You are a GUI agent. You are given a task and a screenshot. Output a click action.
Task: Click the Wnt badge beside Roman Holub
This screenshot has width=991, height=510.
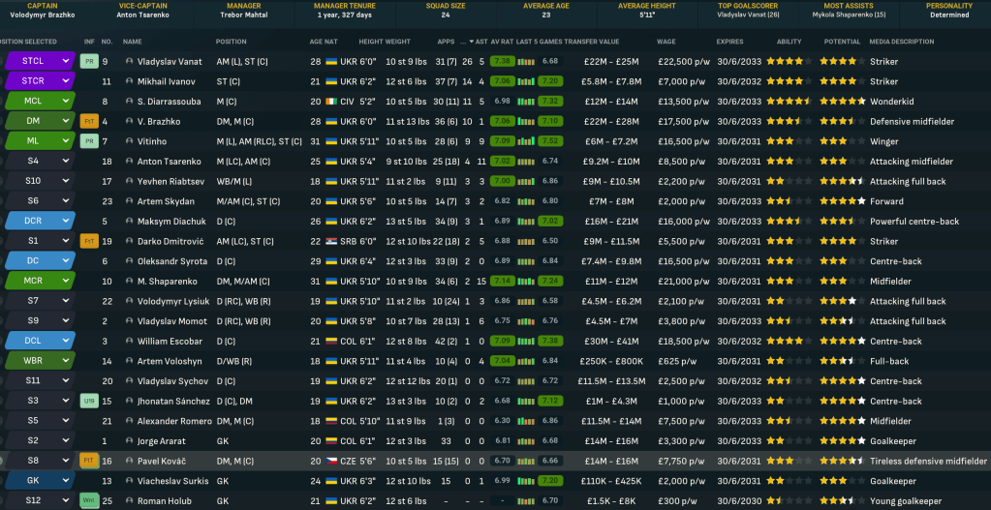click(x=89, y=500)
